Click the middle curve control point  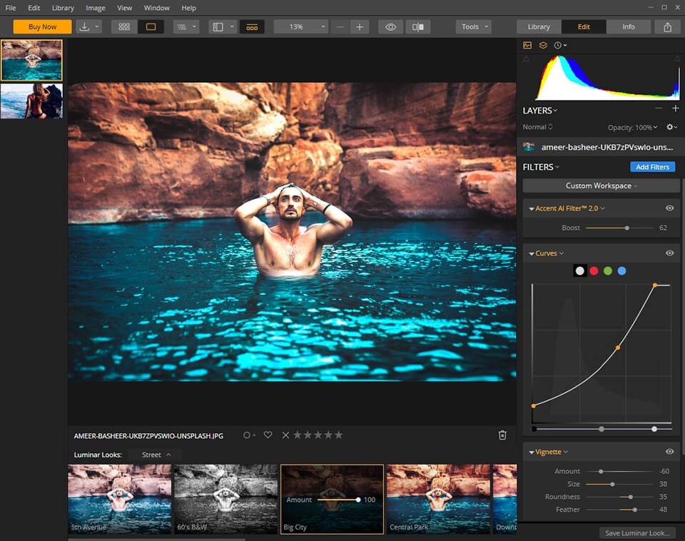(618, 348)
